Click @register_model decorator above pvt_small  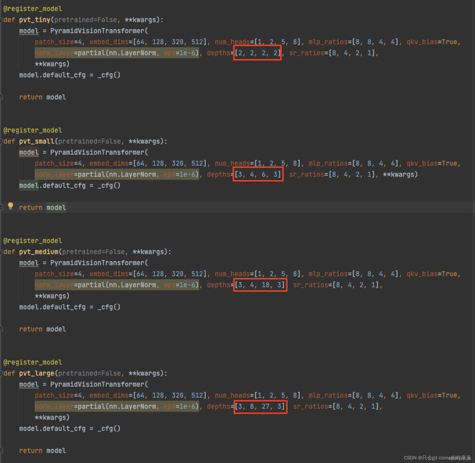click(33, 130)
